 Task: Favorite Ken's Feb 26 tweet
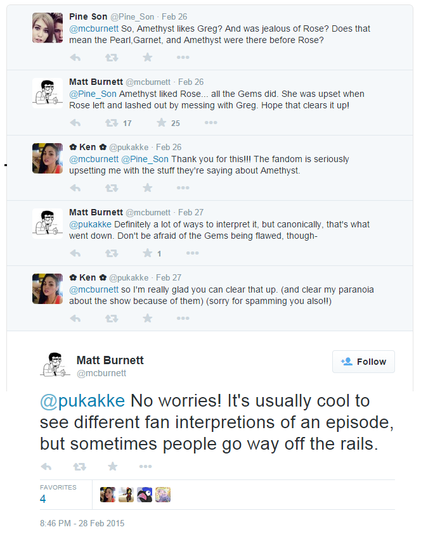(148, 188)
